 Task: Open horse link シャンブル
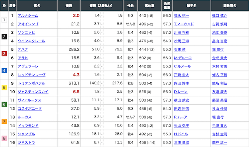[26, 134]
